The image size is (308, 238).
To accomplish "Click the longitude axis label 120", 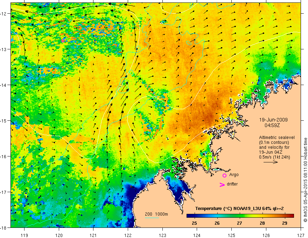I will 59,235.
